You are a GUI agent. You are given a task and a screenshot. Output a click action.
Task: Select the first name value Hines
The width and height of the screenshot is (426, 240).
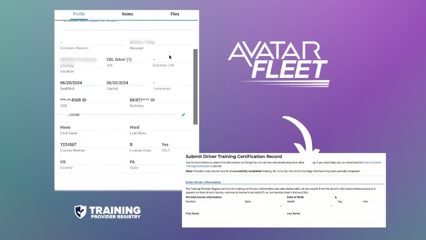point(65,127)
